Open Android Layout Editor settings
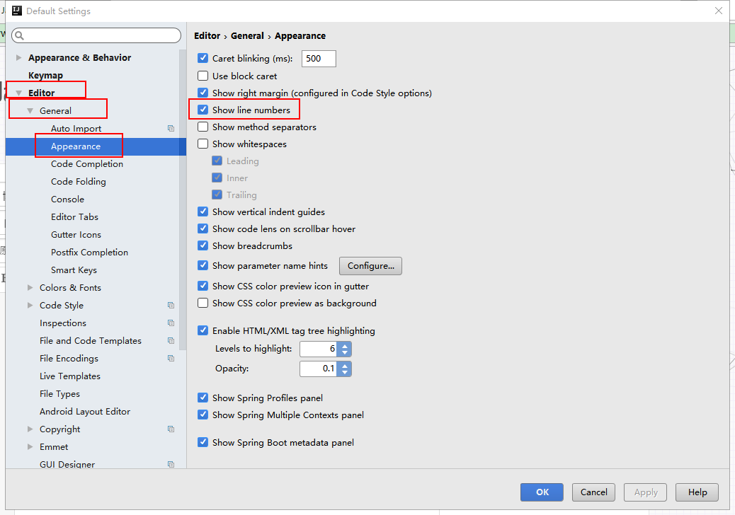 tap(85, 412)
